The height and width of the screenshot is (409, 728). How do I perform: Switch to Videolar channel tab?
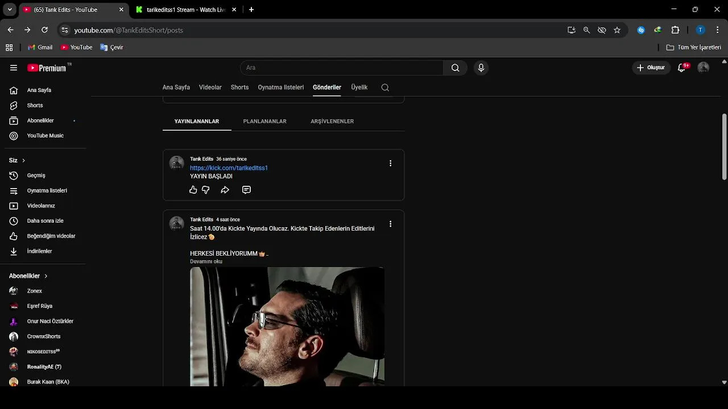[x=210, y=87]
